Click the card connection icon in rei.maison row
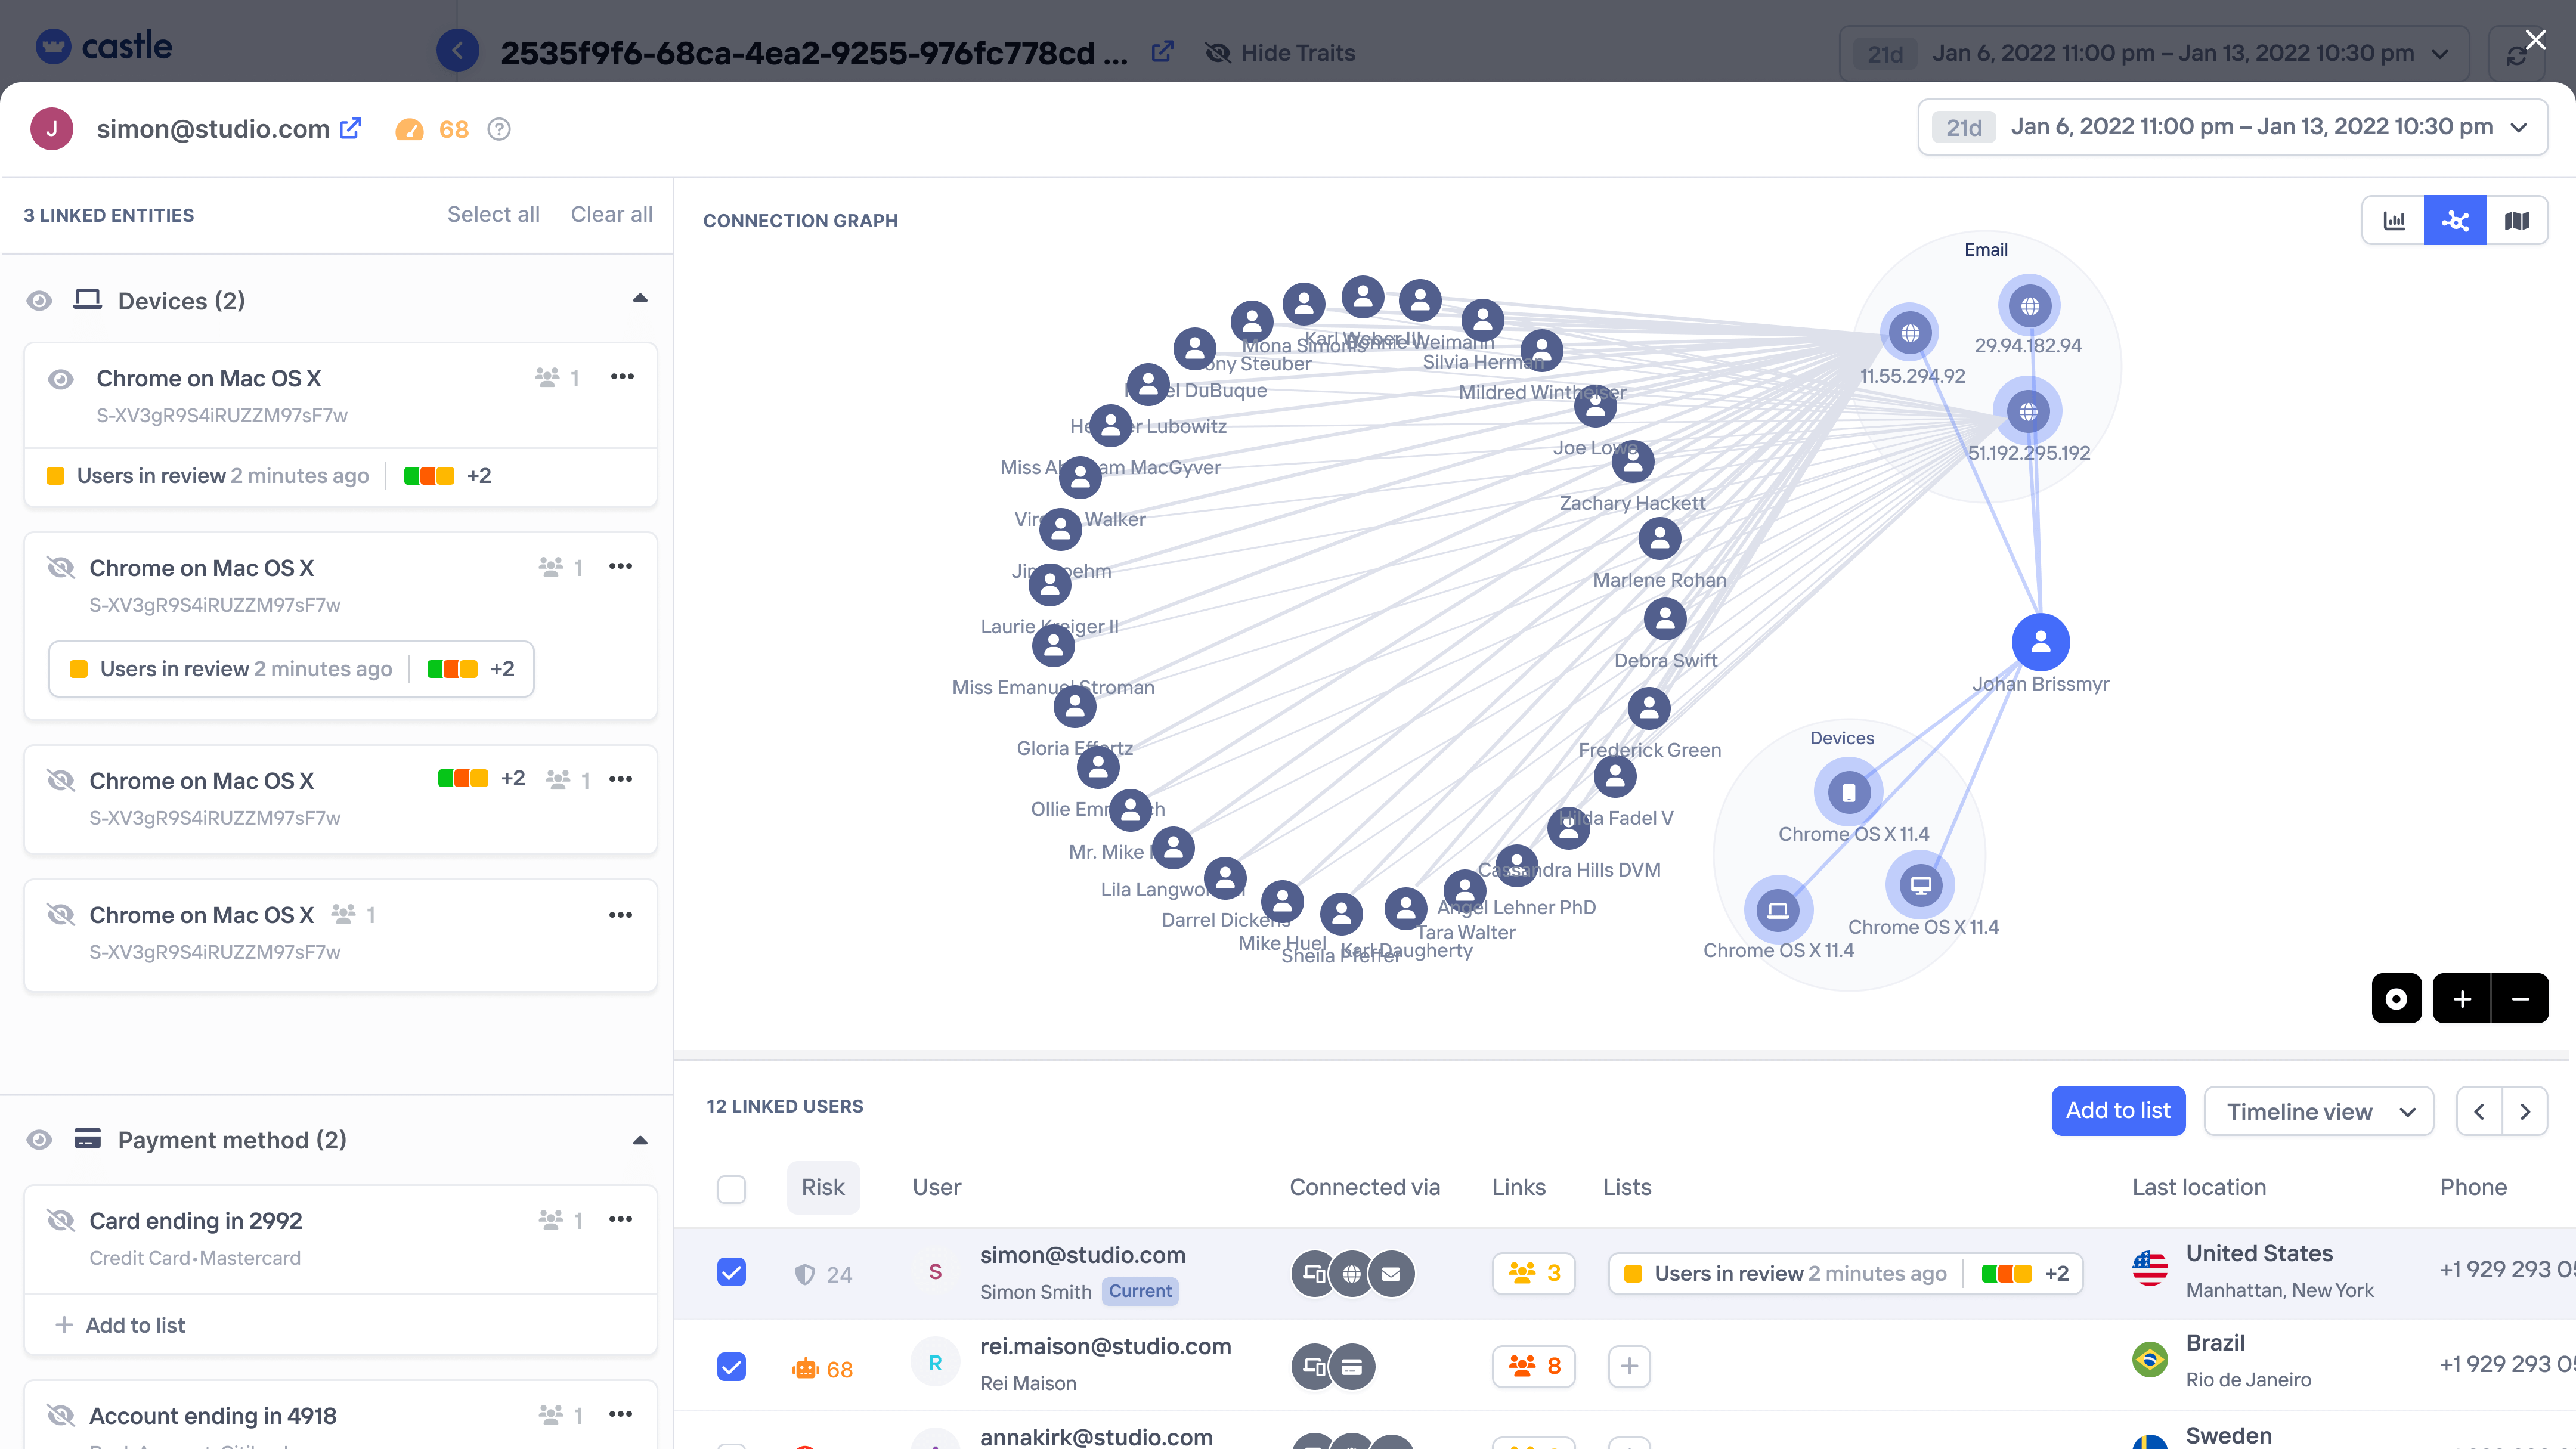Screen dimensions: 2576x1449 [1351, 1367]
